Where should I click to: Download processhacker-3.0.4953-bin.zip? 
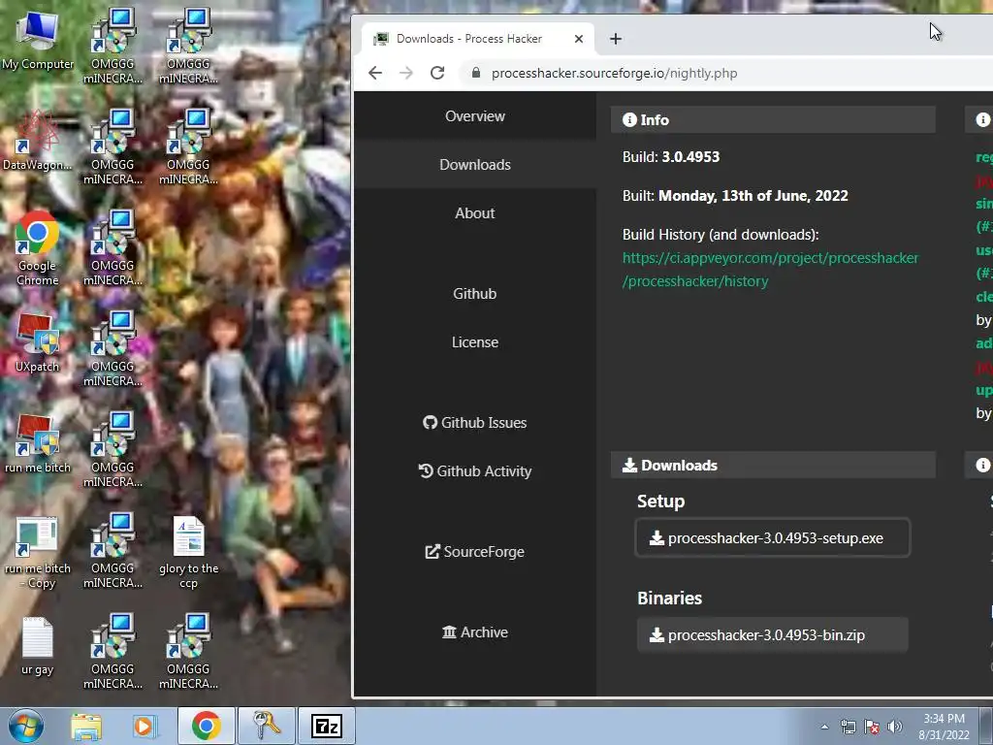coord(773,634)
